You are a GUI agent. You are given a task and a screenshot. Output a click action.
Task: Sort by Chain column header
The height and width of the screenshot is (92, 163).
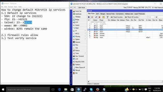tap(103, 20)
